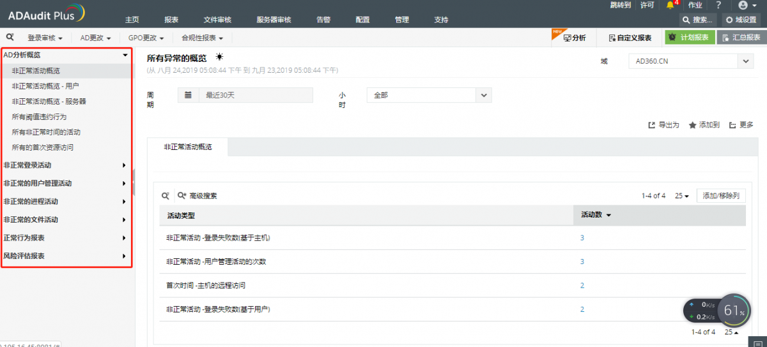This screenshot has height=347, width=767.
Task: Open count 3 for 用户管理活动的次数
Action: (x=582, y=262)
